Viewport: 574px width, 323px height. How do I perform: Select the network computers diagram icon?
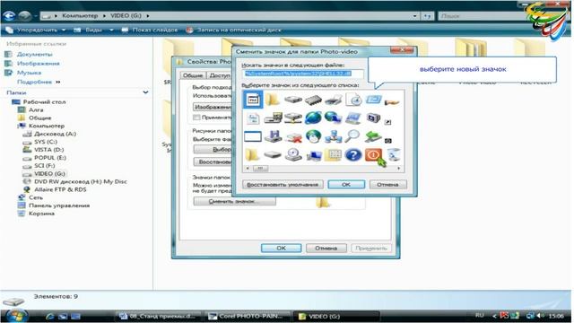click(x=333, y=136)
